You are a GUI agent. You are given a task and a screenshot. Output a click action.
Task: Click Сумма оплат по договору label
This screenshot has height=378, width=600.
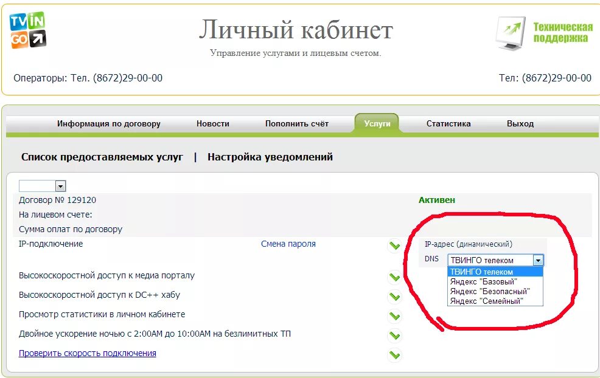[x=71, y=229]
